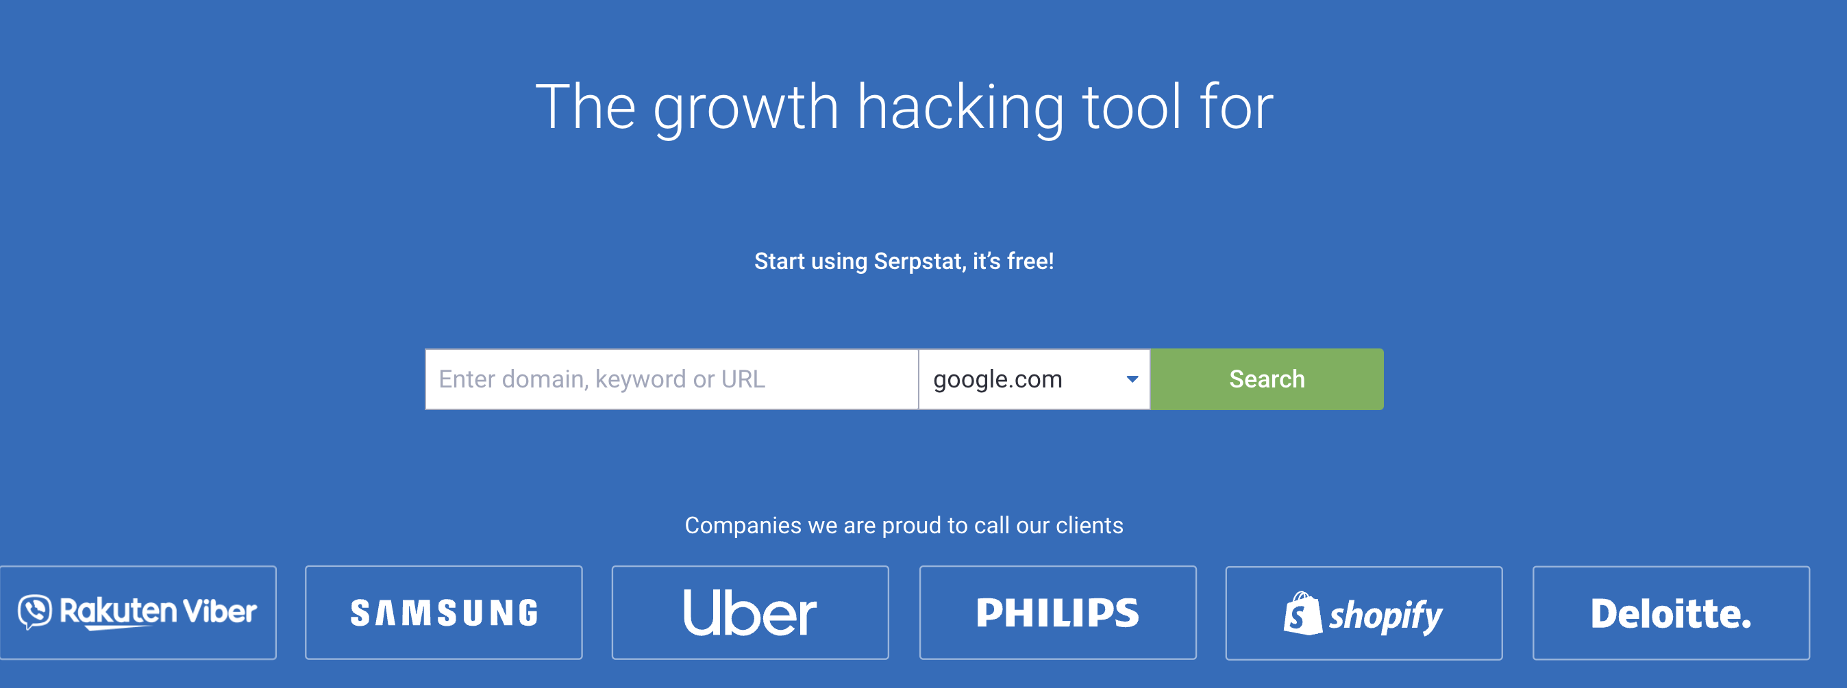Click the border of the Shopify tile

click(x=1364, y=568)
